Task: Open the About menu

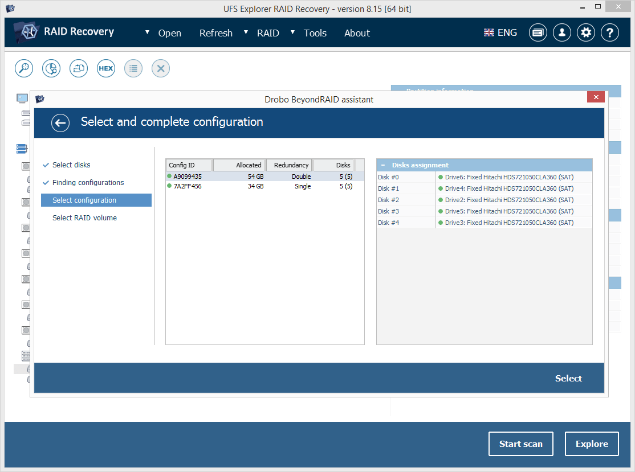Action: (357, 33)
